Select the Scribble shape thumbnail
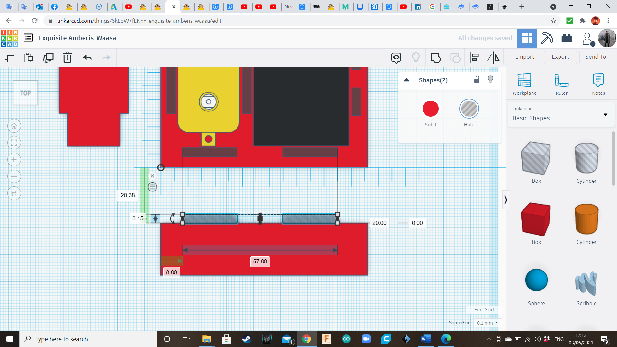 point(586,284)
